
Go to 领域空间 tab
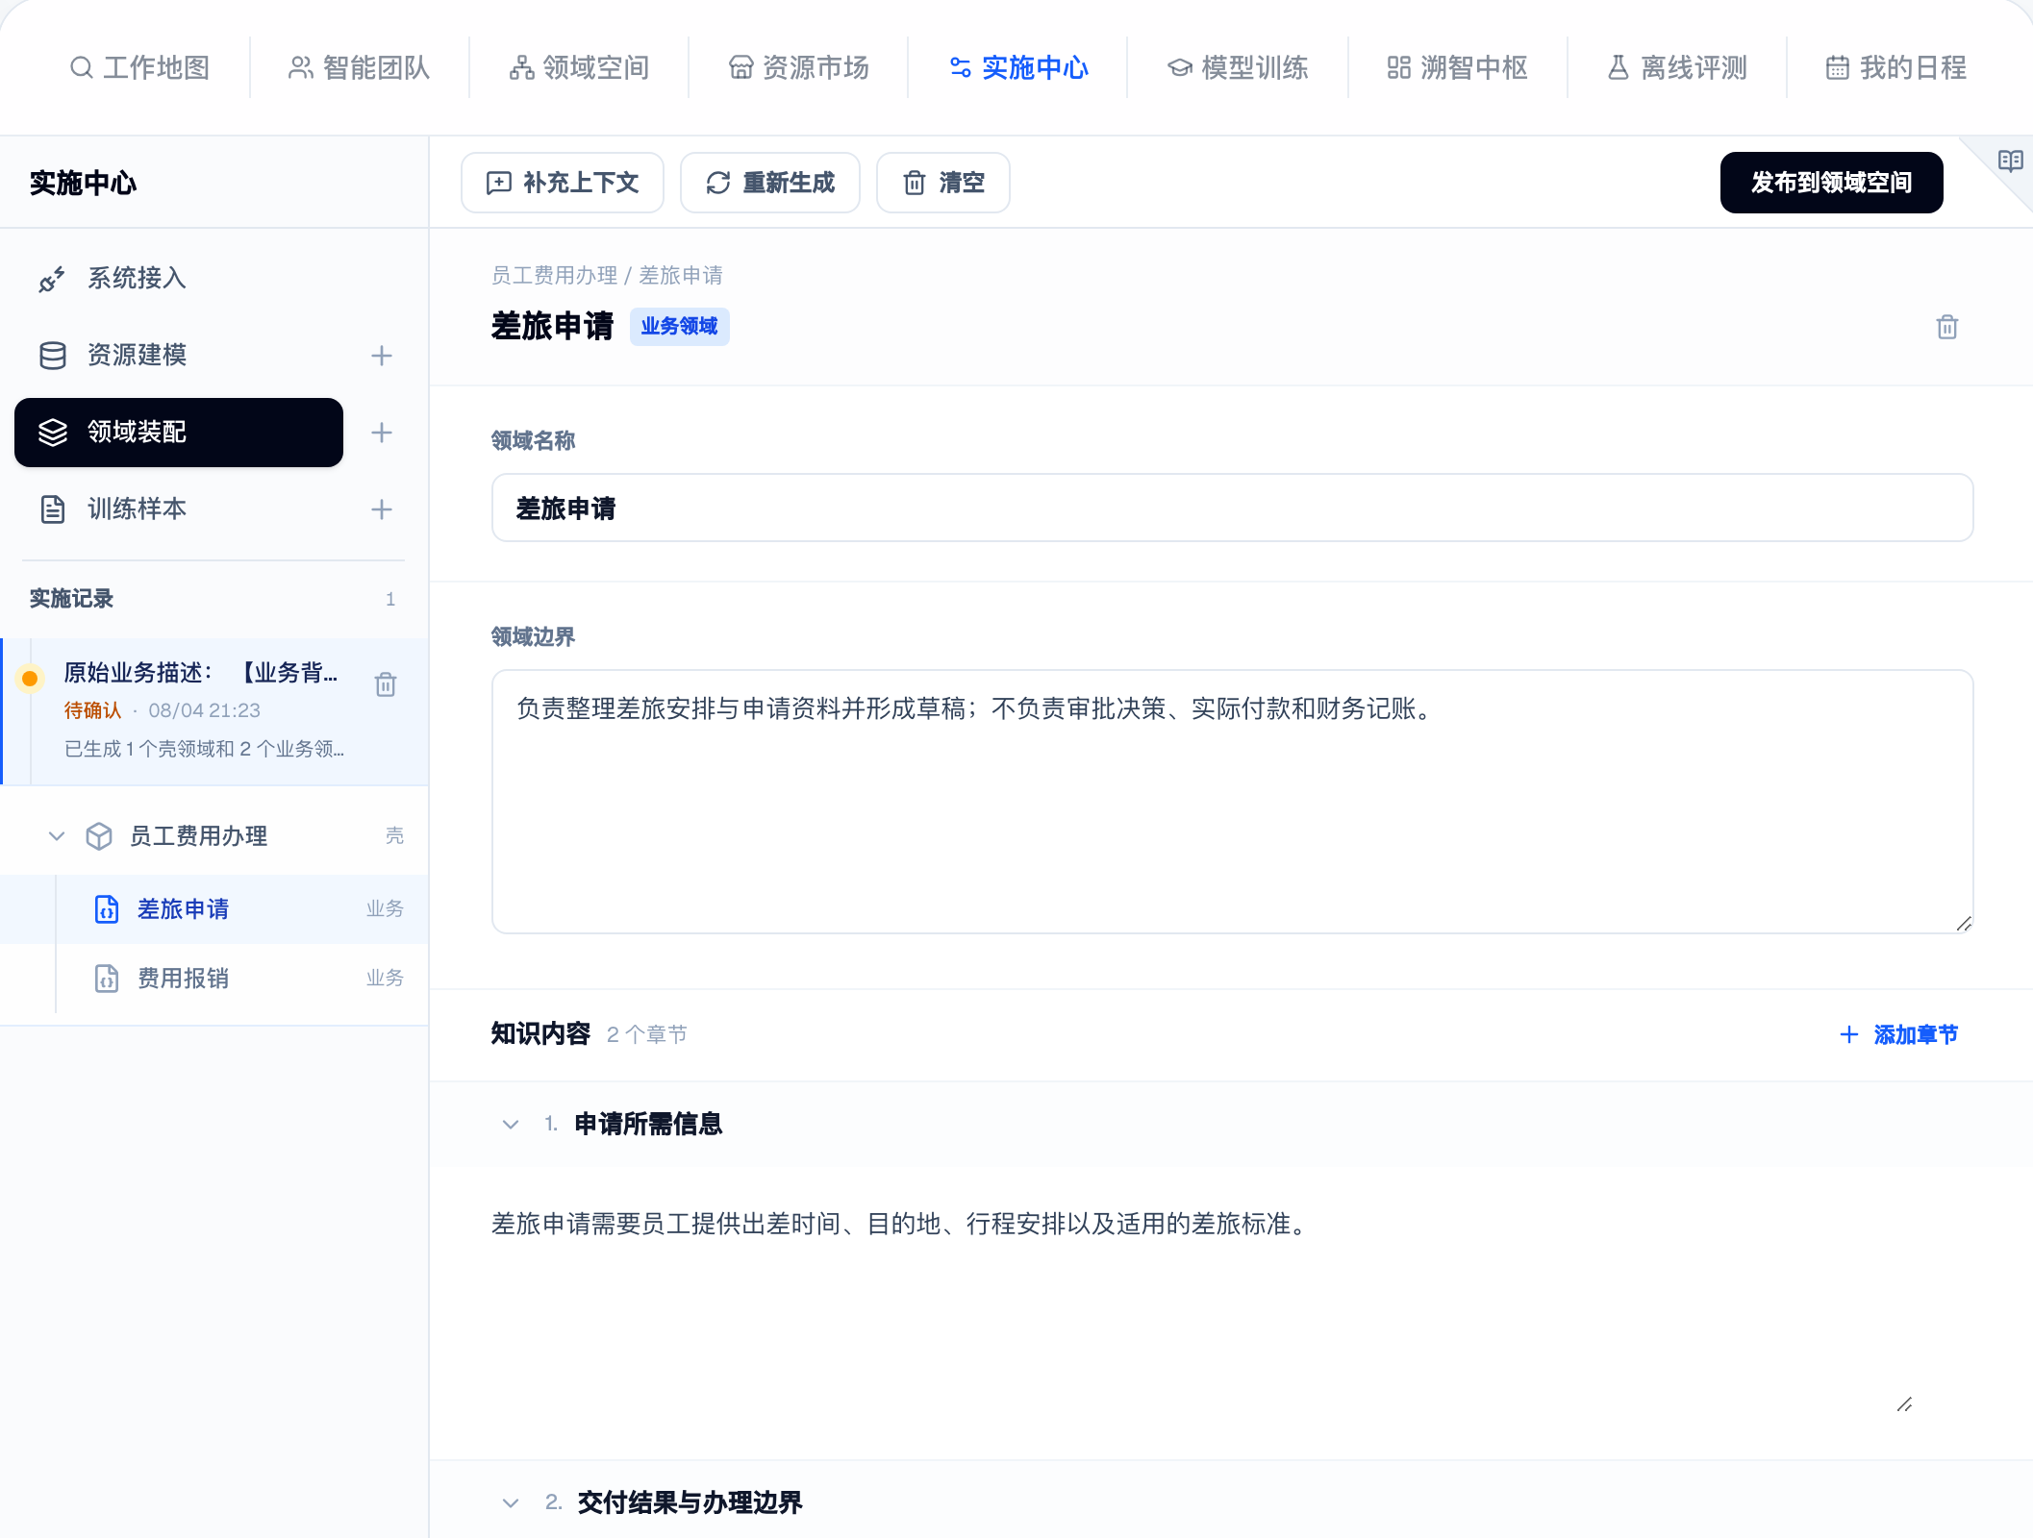click(x=579, y=67)
